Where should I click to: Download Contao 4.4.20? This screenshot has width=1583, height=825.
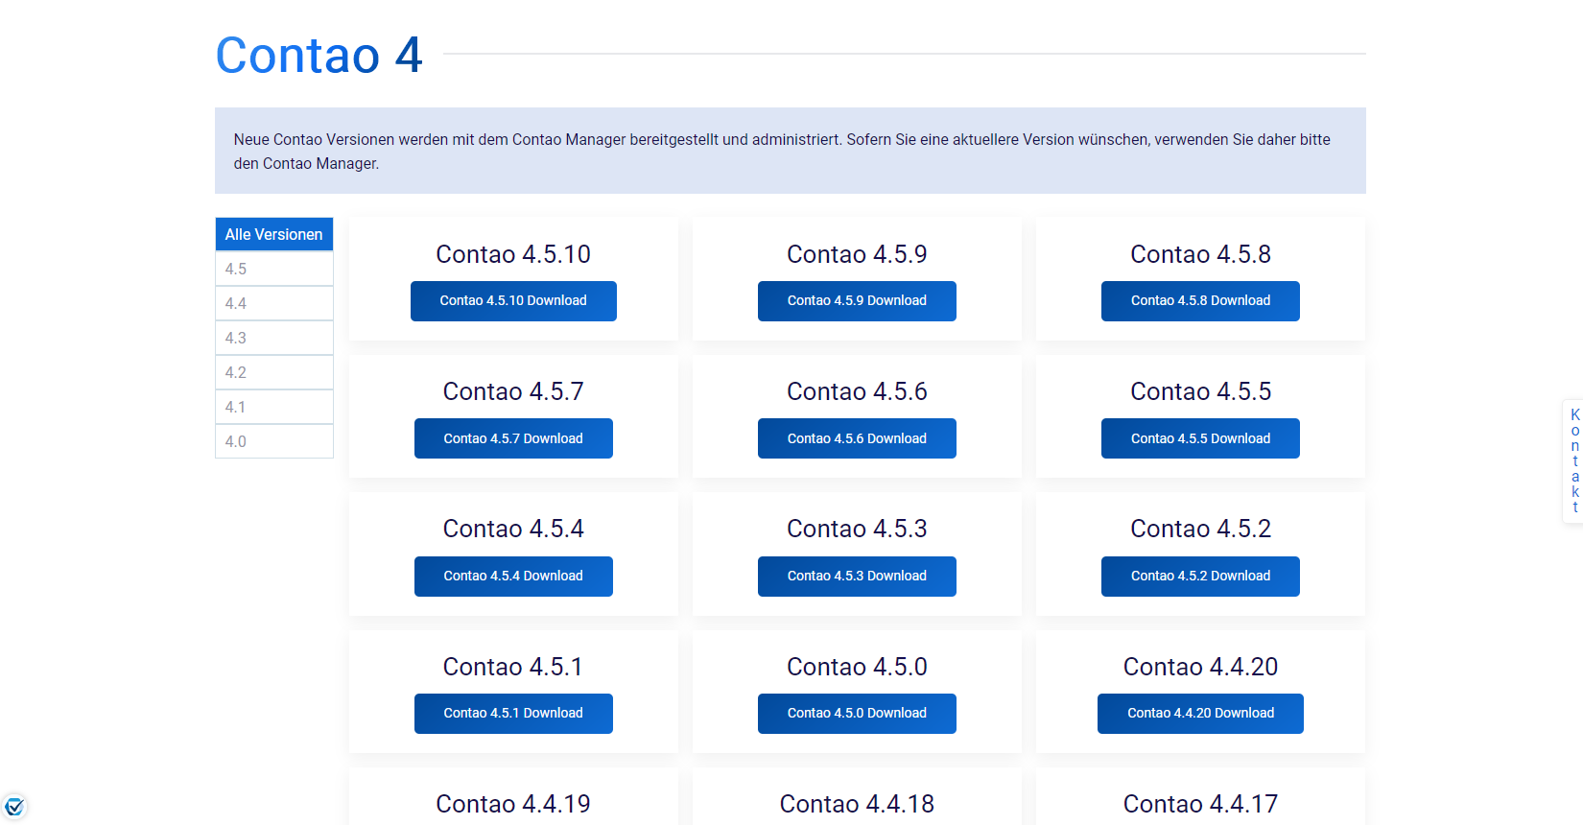(x=1200, y=714)
